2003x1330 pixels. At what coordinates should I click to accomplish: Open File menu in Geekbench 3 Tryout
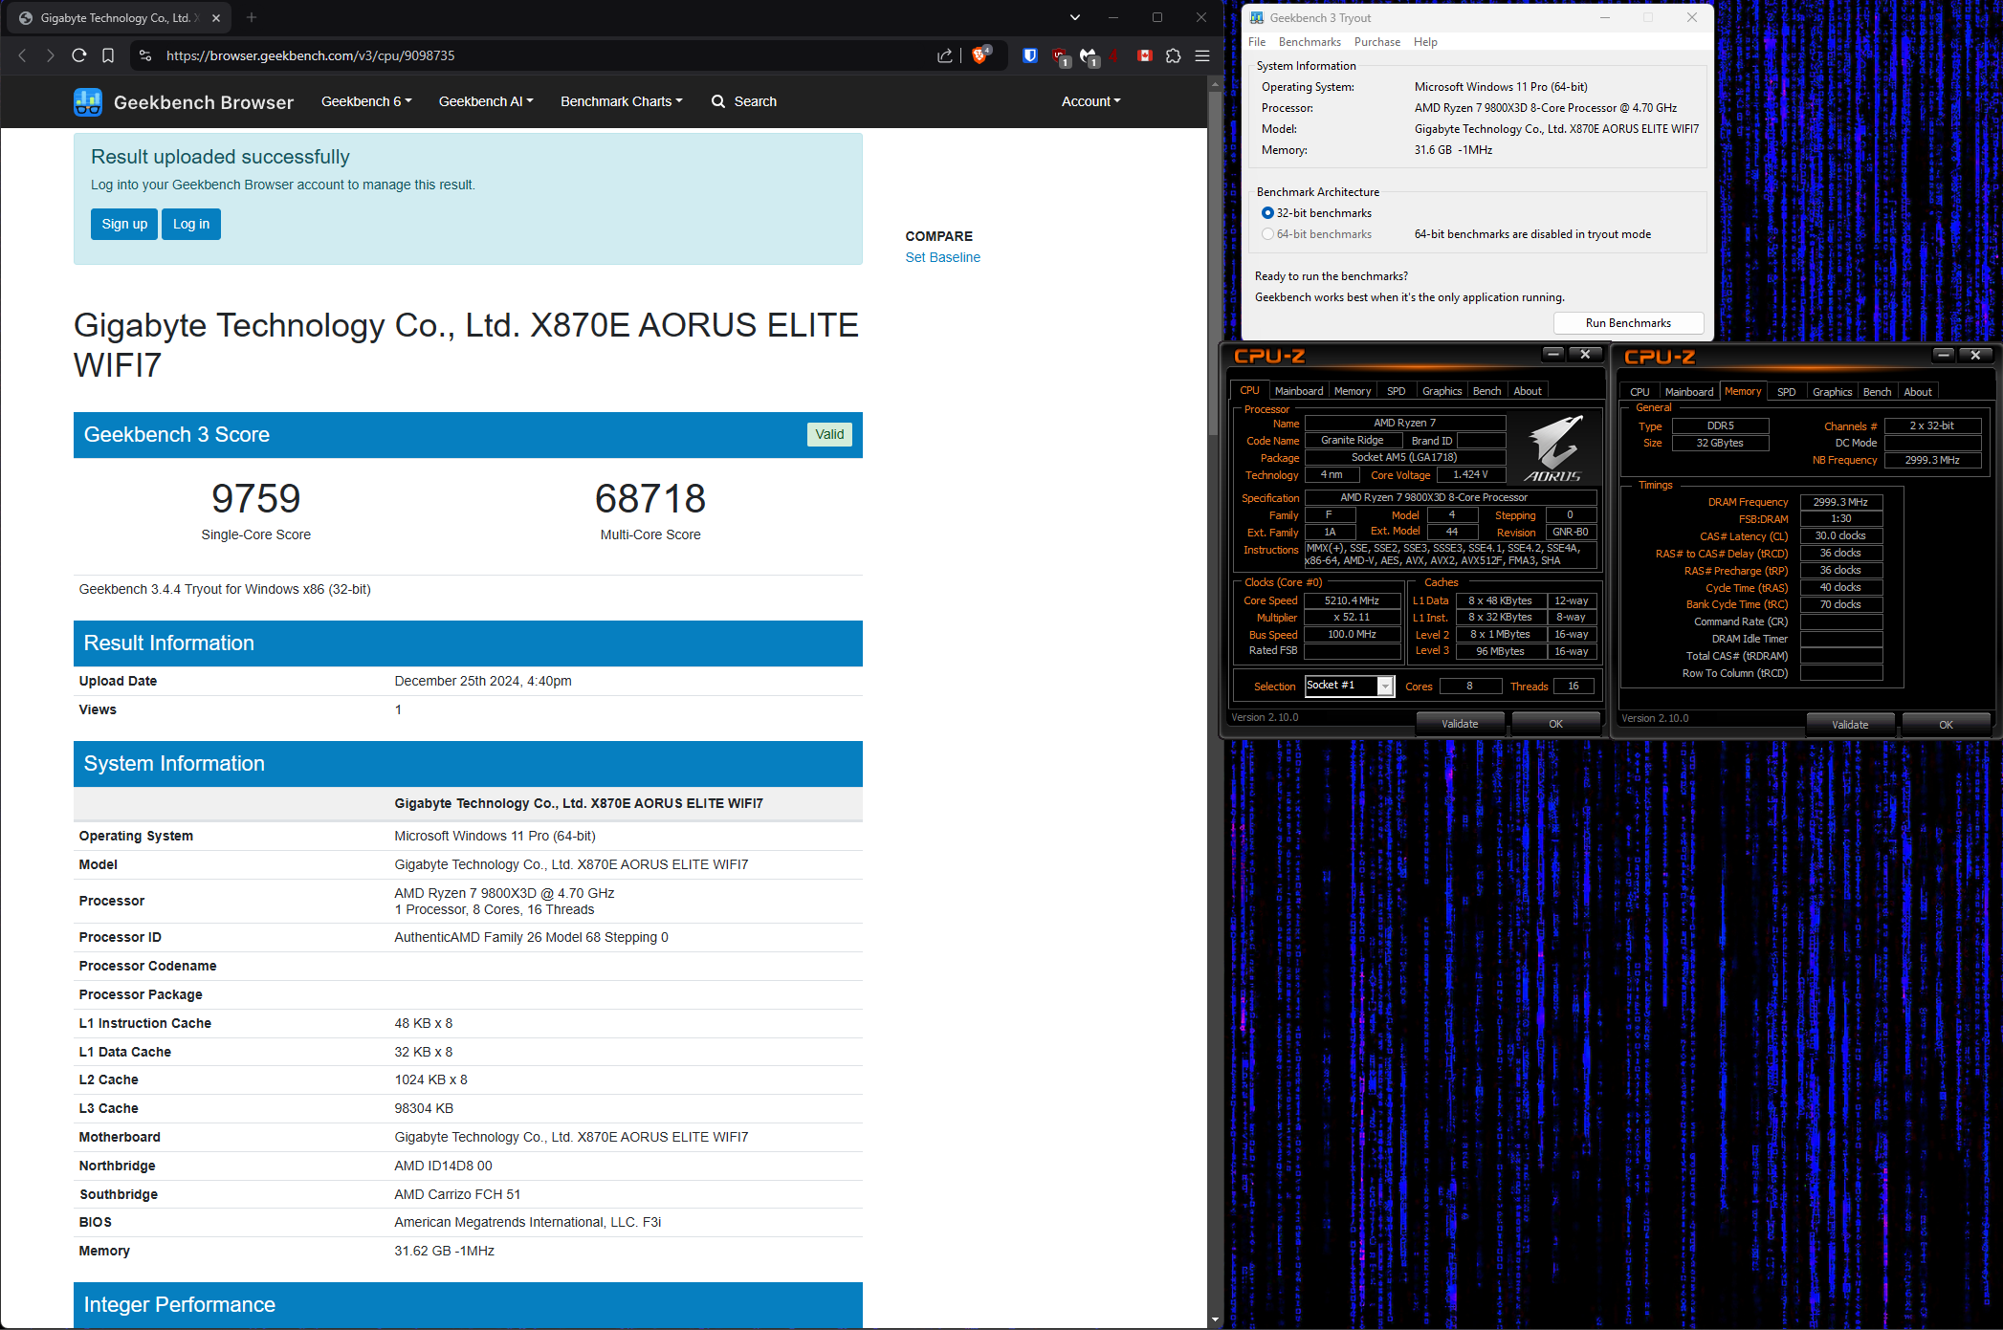1257,42
